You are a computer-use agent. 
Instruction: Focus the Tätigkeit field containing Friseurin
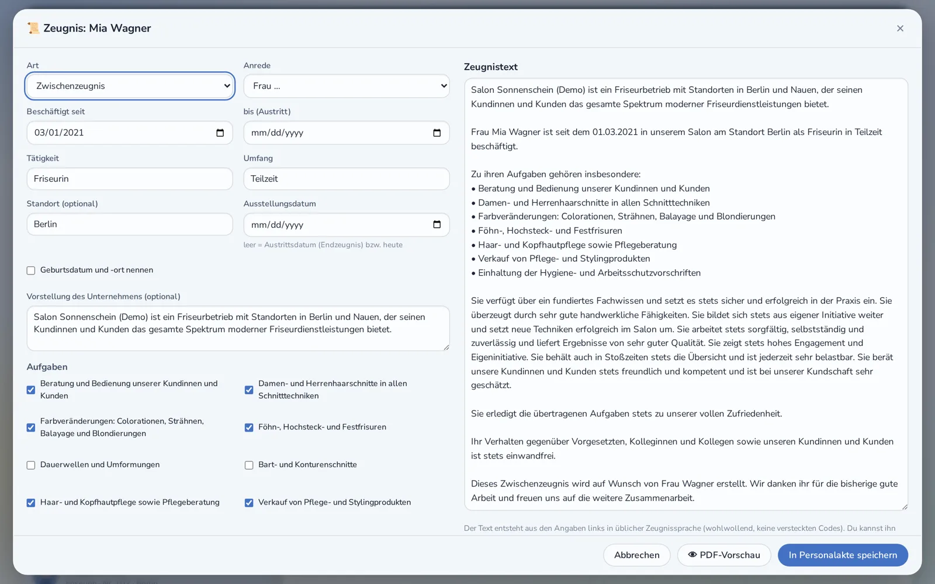click(130, 179)
